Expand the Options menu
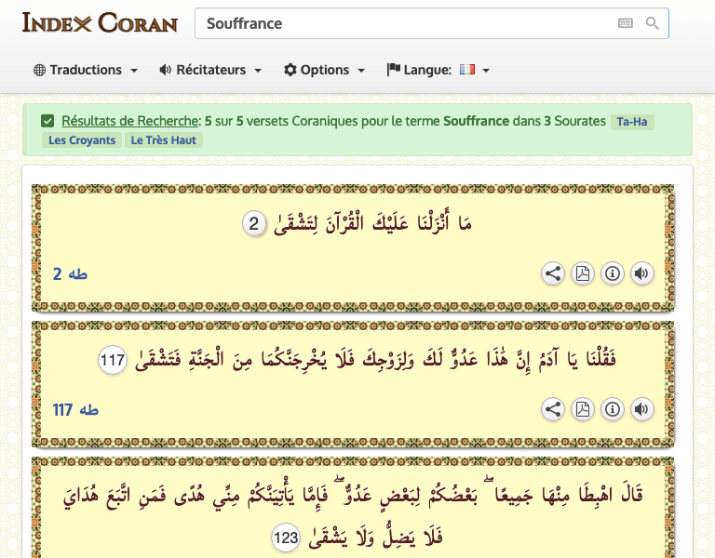Image resolution: width=715 pixels, height=558 pixels. pyautogui.click(x=324, y=70)
